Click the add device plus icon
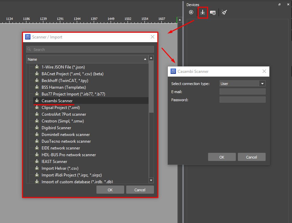Screen dimensions: 292x223 pyautogui.click(x=191, y=12)
